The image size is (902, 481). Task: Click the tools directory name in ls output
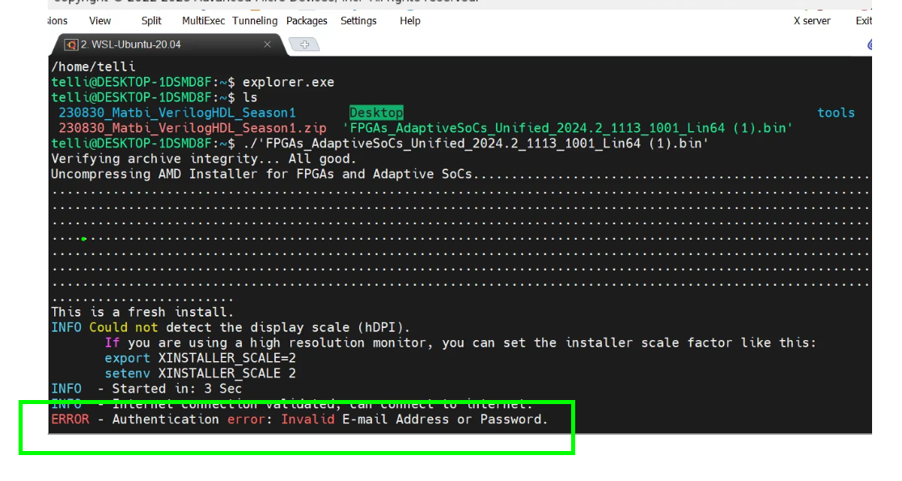click(836, 113)
